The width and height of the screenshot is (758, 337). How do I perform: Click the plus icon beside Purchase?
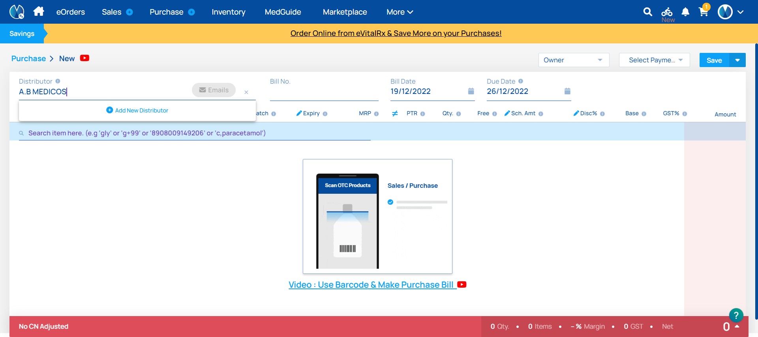point(191,12)
